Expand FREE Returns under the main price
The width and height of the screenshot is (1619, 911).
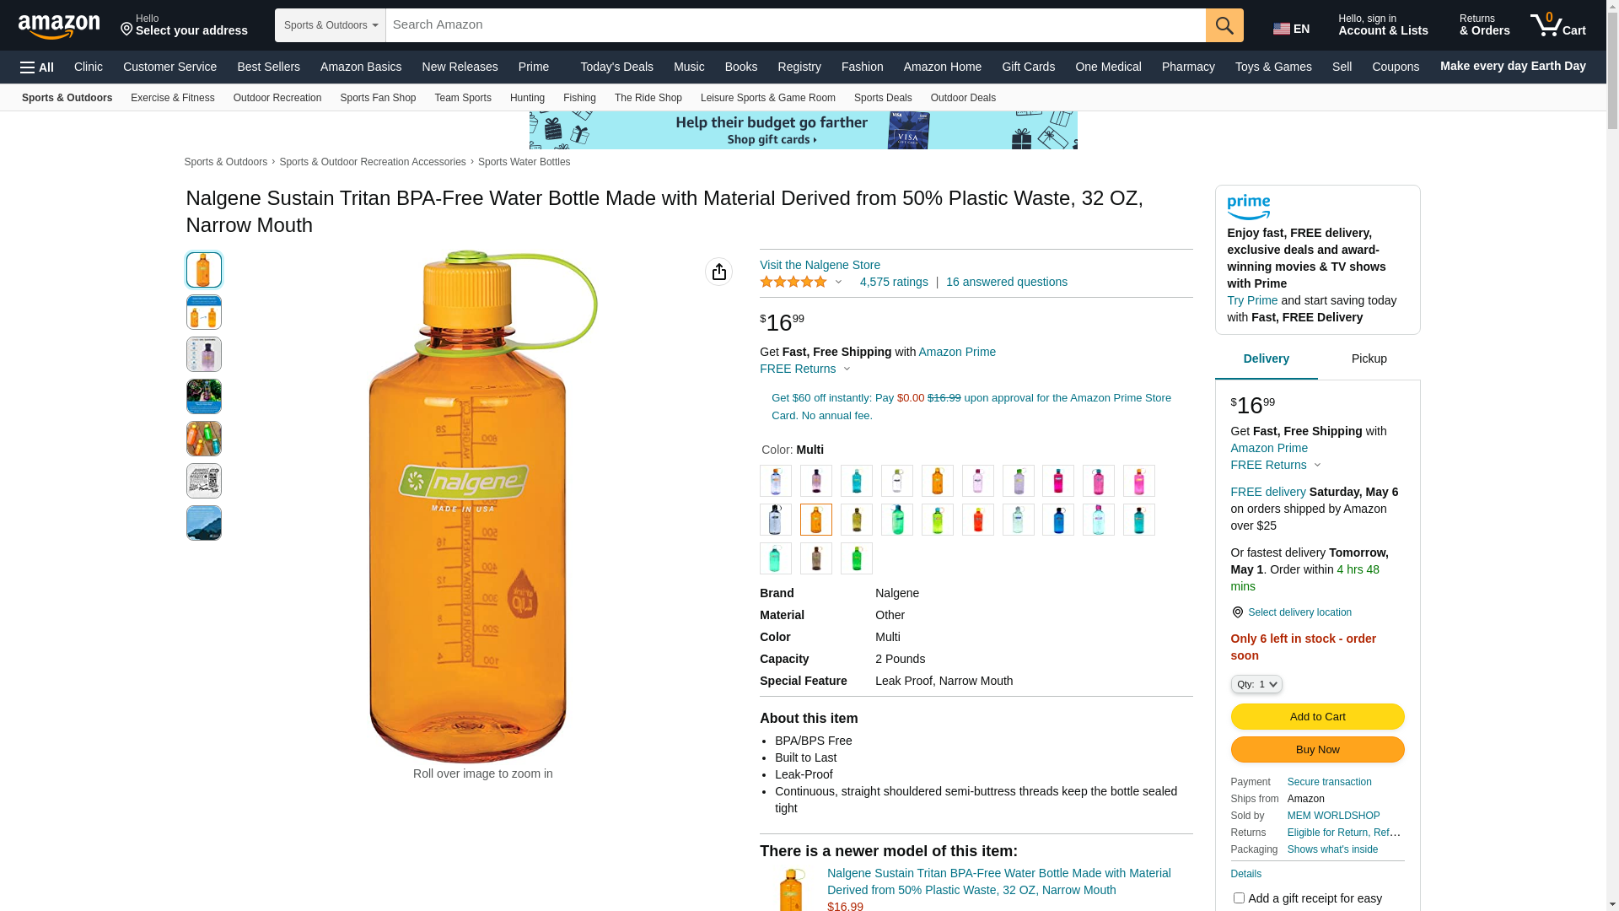[x=805, y=369]
